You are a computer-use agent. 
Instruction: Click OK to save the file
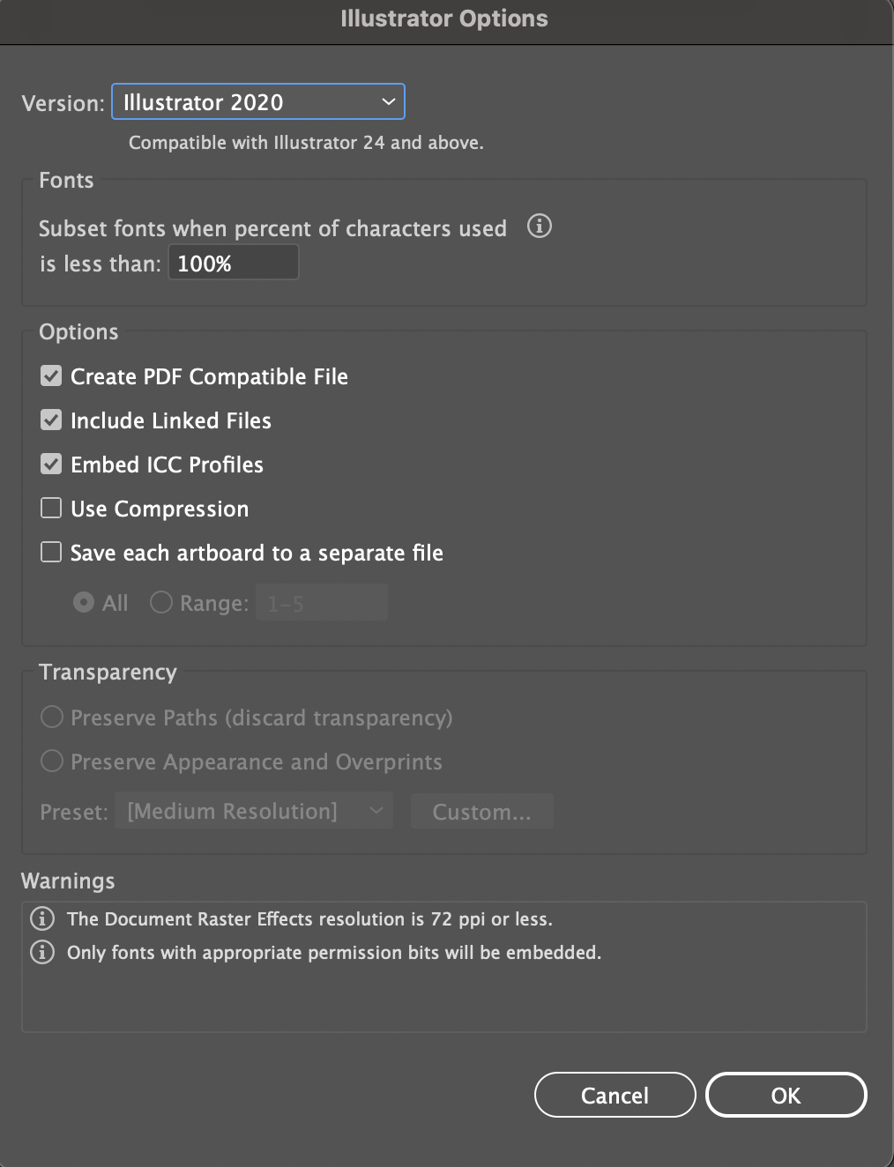coord(785,1095)
